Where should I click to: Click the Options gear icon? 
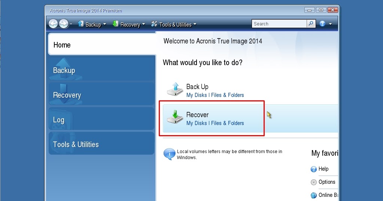click(x=314, y=182)
